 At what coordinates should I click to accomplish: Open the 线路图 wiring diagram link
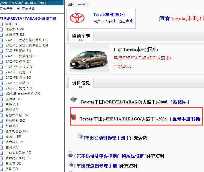[x=180, y=102]
